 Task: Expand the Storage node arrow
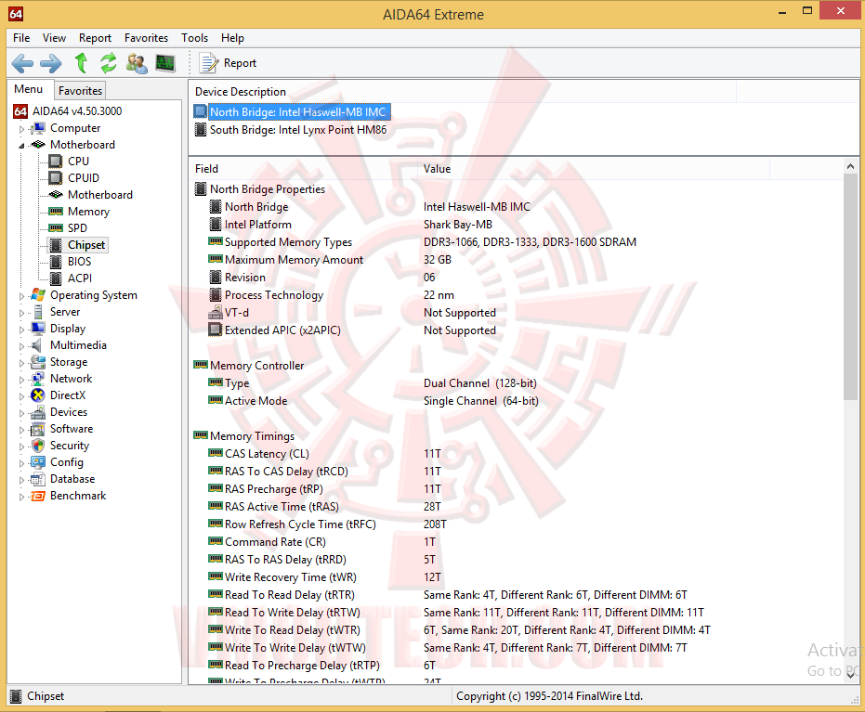[21, 363]
